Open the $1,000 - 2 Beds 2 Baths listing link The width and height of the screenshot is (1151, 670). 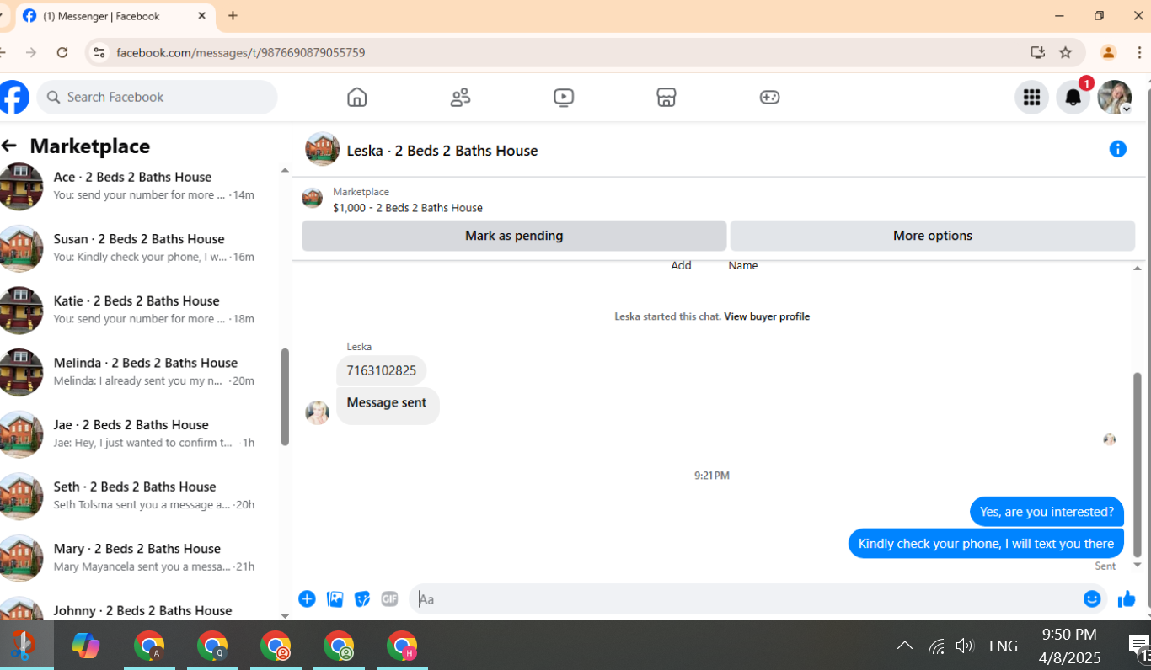[408, 208]
